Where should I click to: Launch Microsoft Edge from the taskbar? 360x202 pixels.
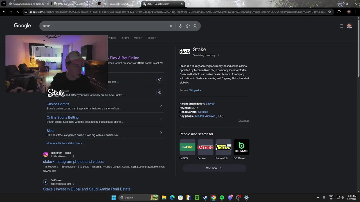click(x=172, y=198)
